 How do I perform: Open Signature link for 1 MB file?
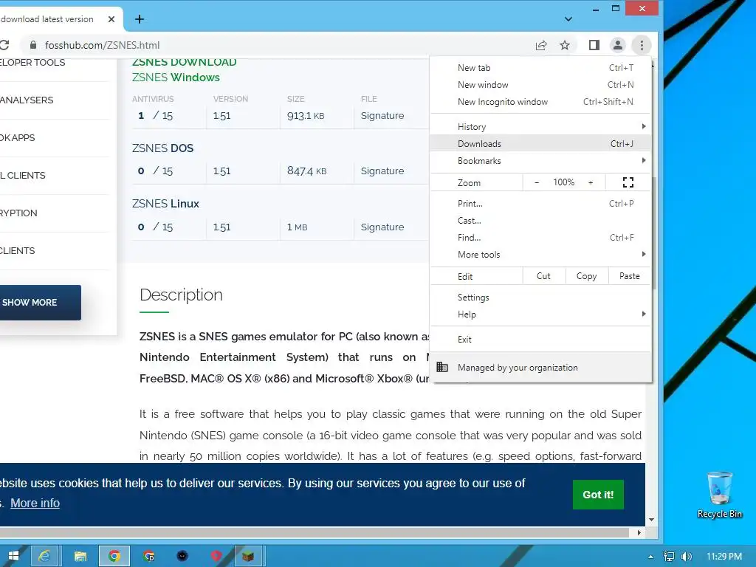[x=382, y=227]
